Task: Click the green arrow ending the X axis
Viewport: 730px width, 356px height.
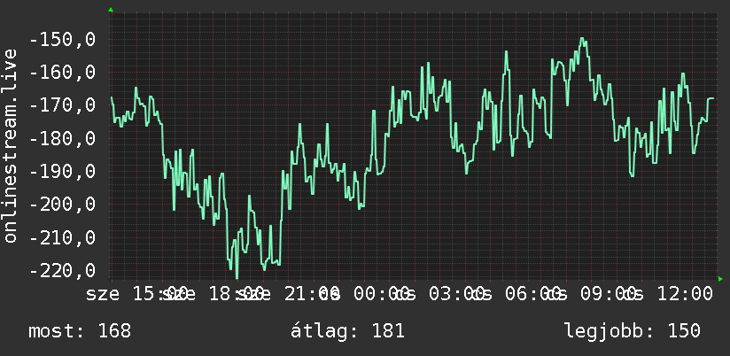Action: click(720, 279)
